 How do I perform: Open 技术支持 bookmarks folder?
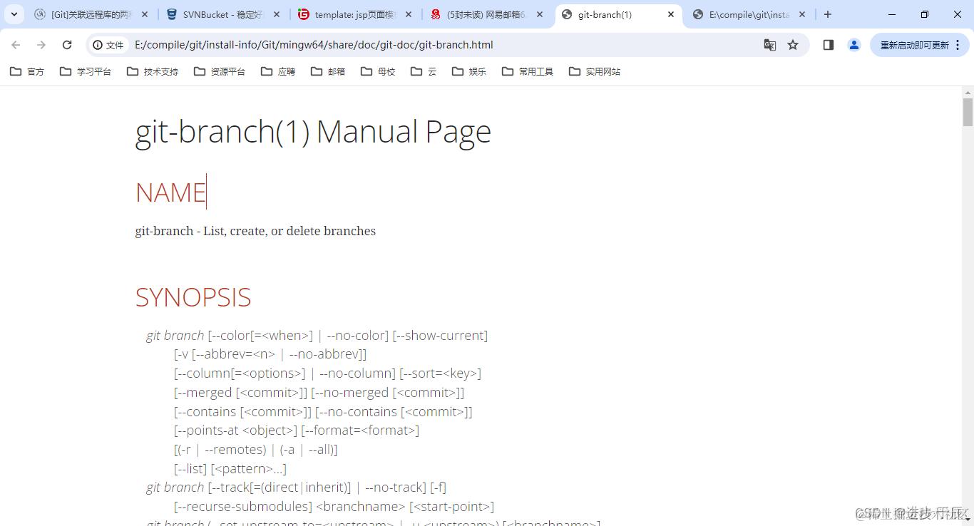153,71
